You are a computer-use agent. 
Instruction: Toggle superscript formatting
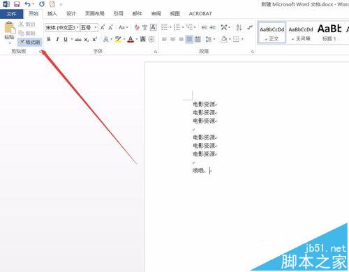pos(94,40)
